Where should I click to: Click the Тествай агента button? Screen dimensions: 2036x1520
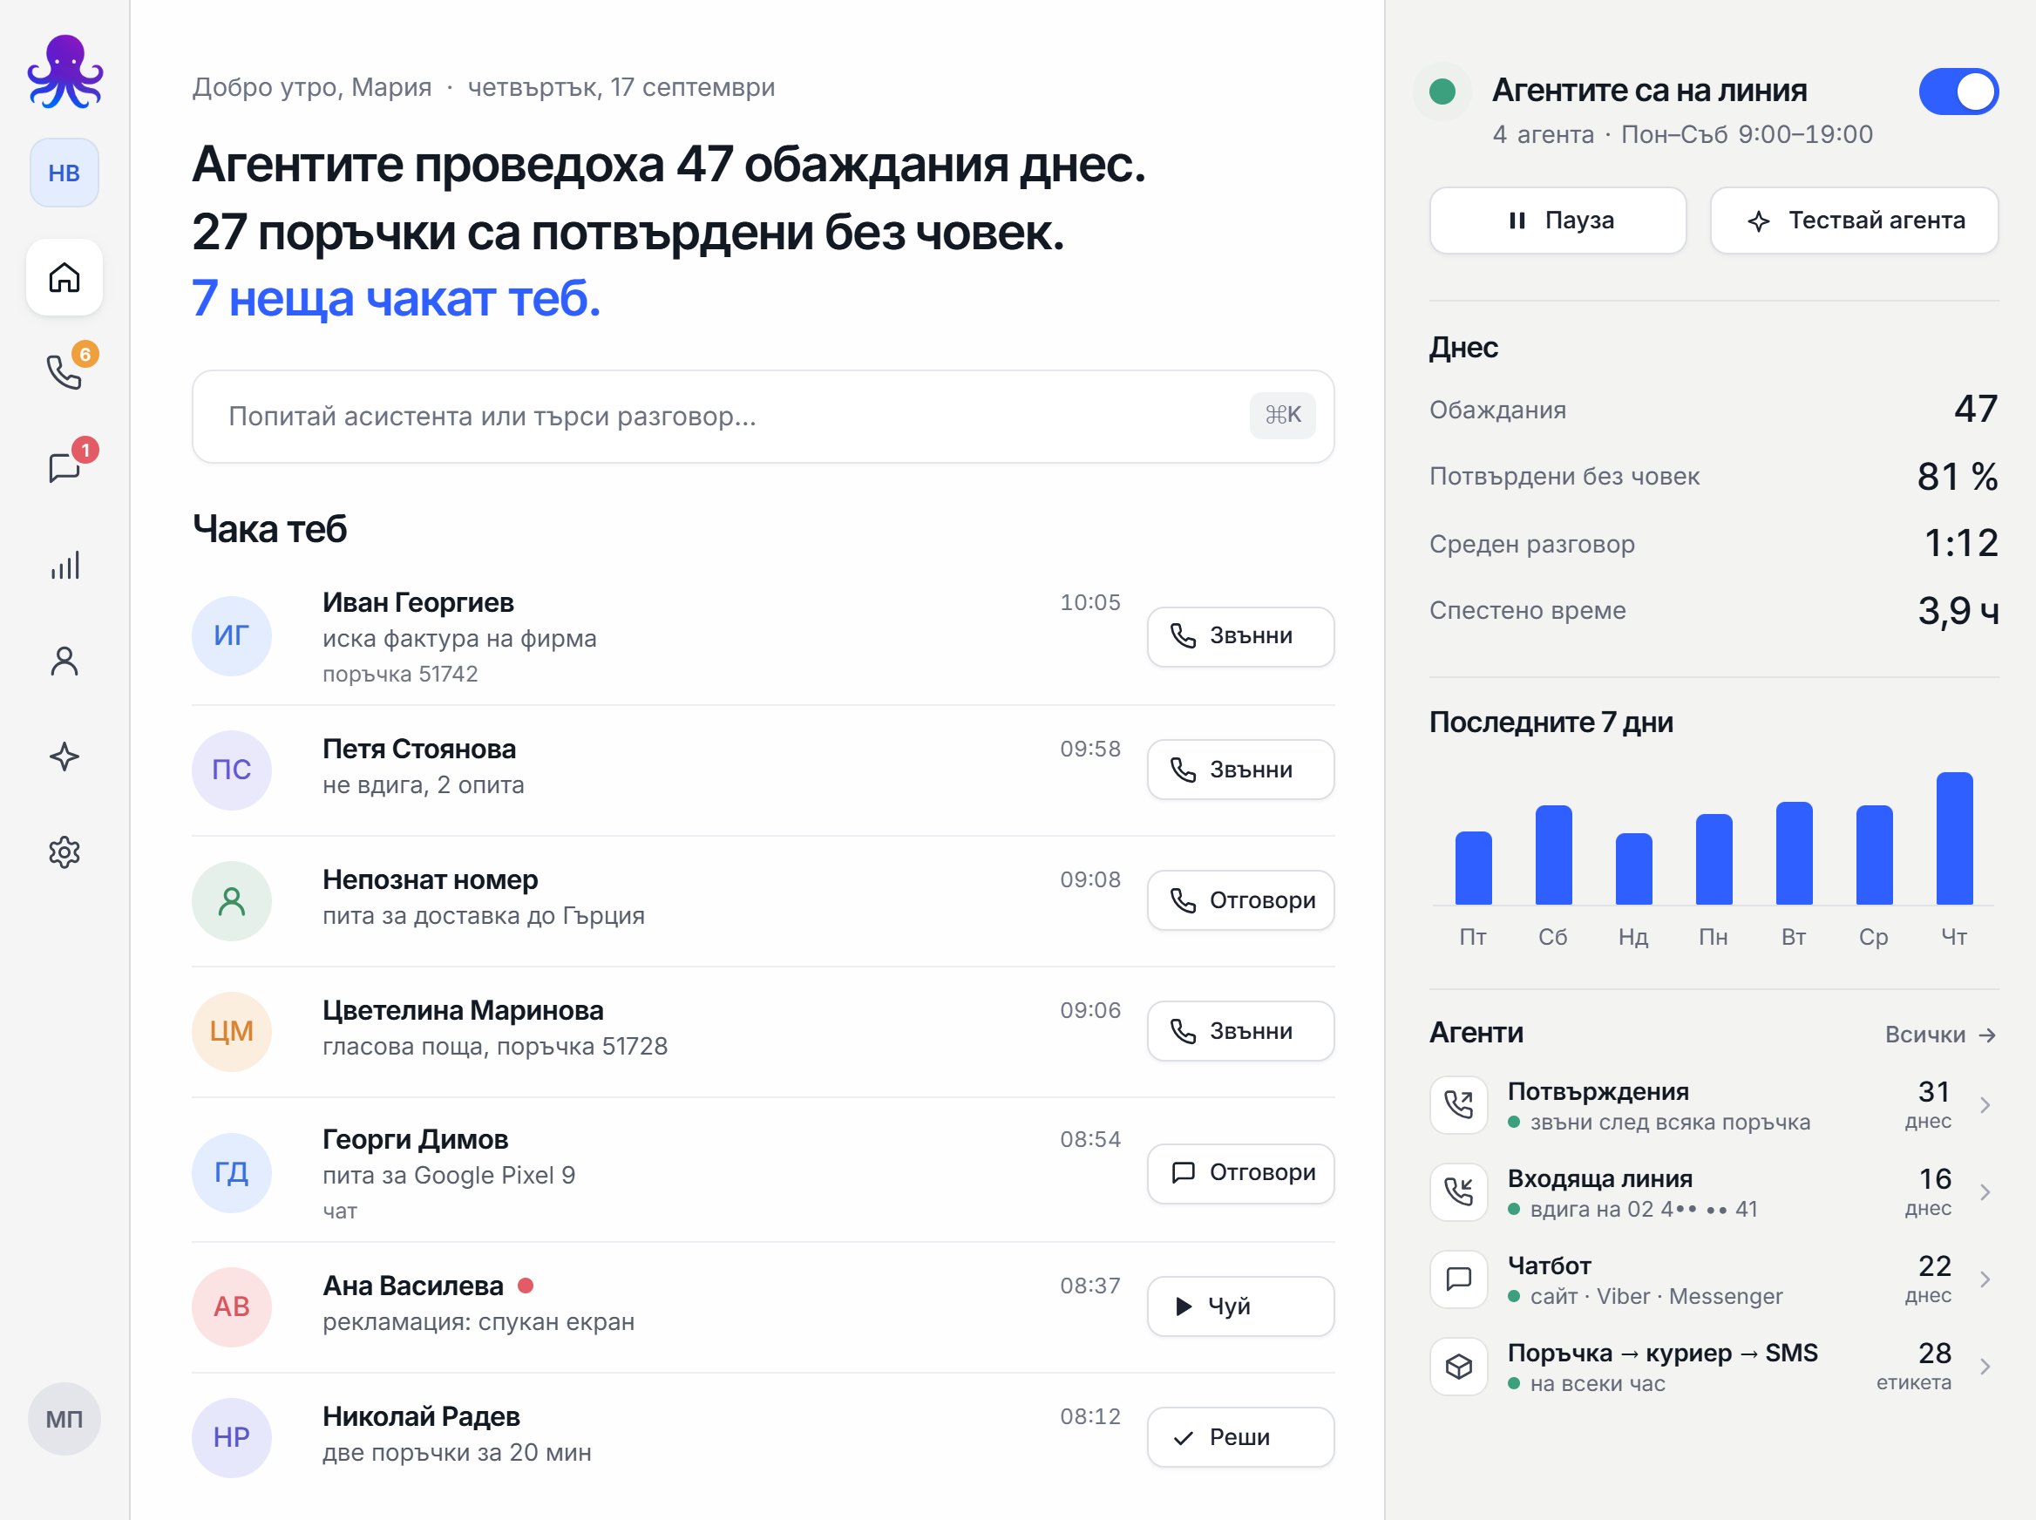coord(1854,221)
